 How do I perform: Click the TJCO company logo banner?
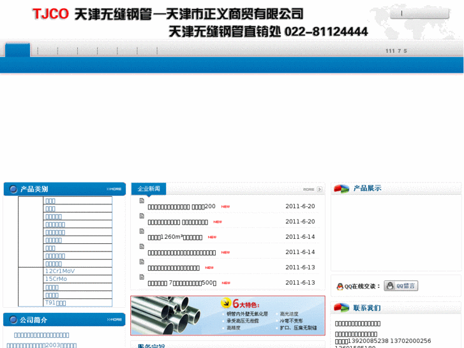pos(200,23)
